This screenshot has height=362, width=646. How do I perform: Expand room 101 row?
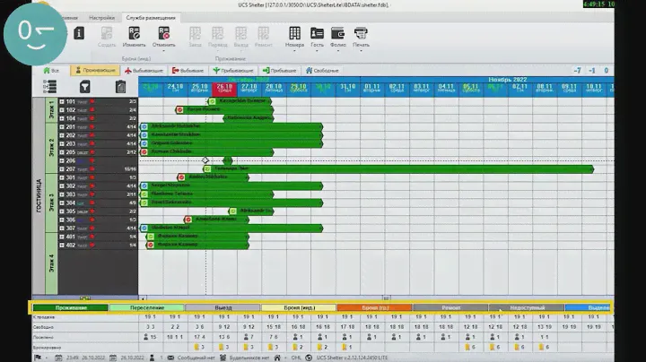click(x=62, y=102)
